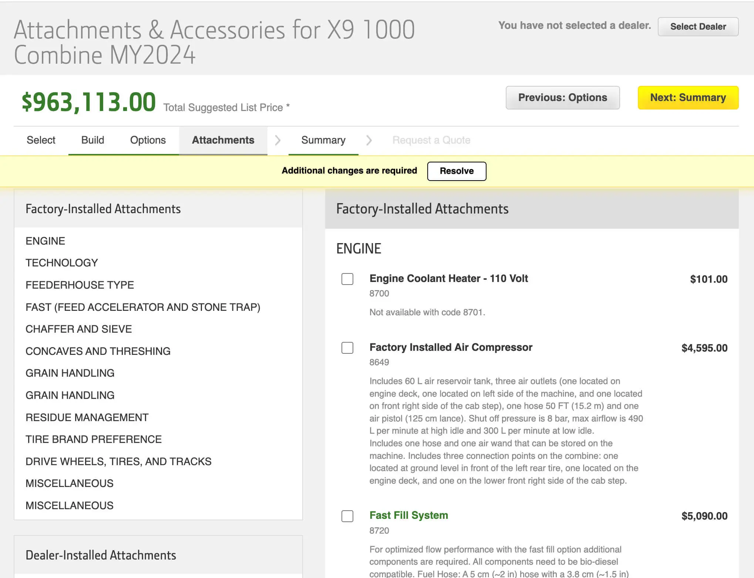Click chevron arrow after Attachments tab
The width and height of the screenshot is (754, 578).
tap(277, 140)
